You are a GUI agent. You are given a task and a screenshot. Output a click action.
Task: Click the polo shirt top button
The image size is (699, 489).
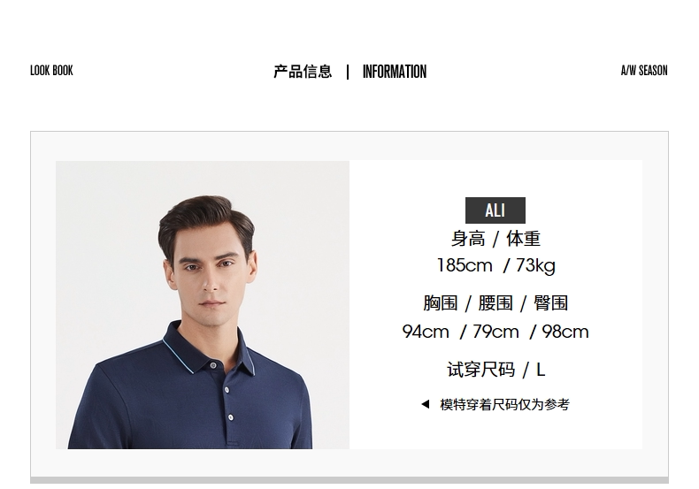pos(213,365)
